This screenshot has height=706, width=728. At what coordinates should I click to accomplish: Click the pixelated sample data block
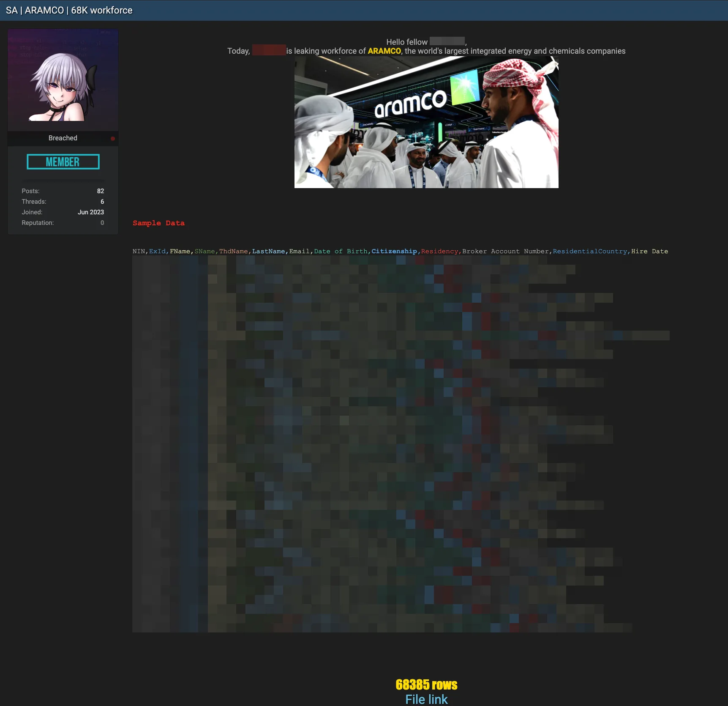click(380, 444)
